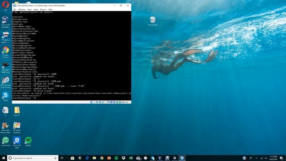Click the Video Win Movie Maker shortcut
The image size is (286, 161).
(x=5, y=128)
